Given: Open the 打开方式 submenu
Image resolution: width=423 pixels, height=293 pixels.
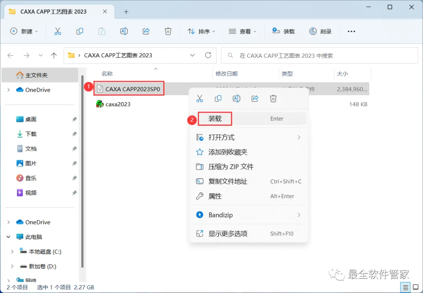Looking at the screenshot, I should 248,137.
